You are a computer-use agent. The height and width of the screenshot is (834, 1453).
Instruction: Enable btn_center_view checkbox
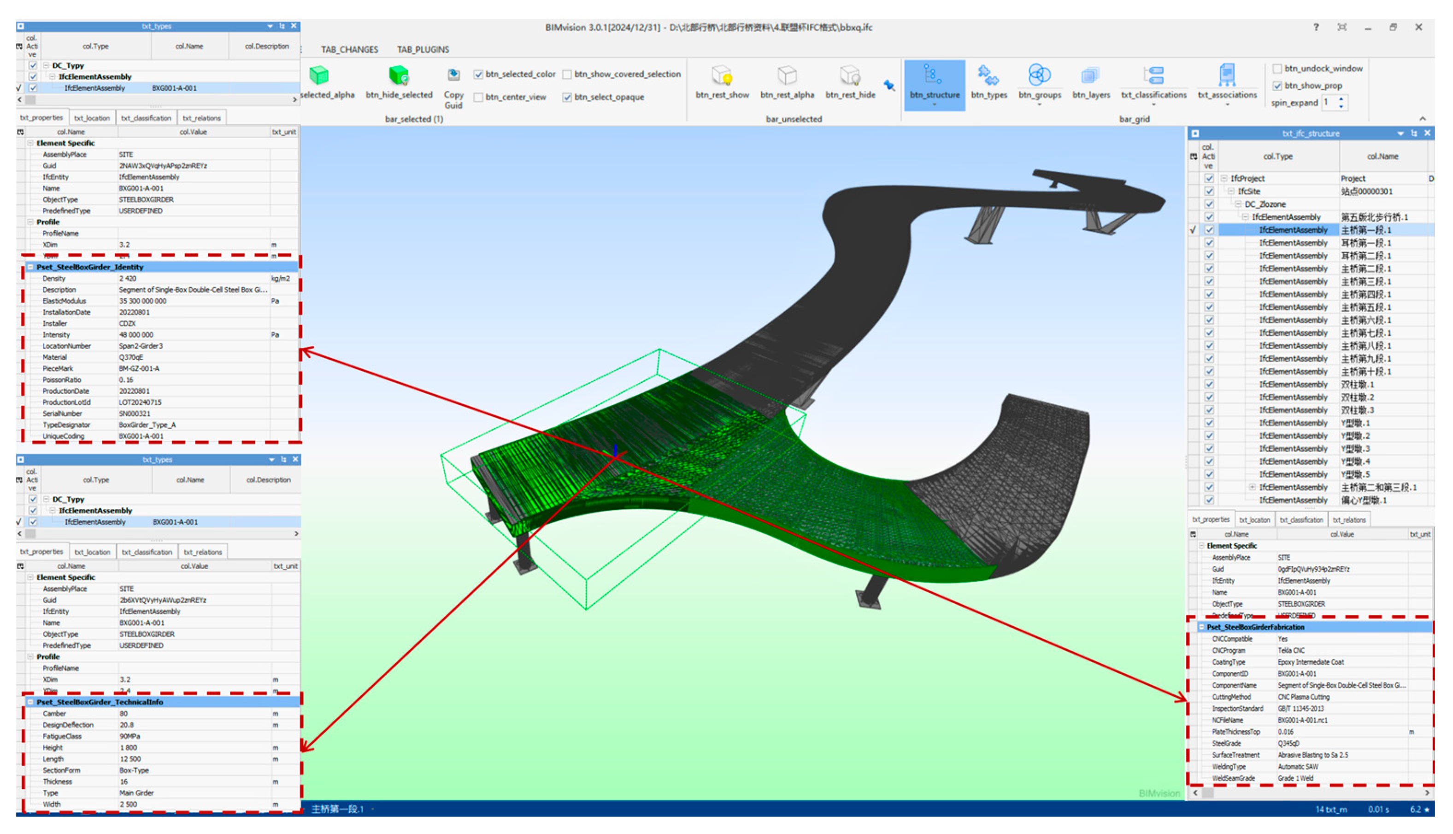click(x=479, y=97)
